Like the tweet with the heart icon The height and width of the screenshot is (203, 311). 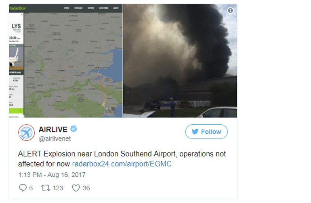tap(76, 188)
